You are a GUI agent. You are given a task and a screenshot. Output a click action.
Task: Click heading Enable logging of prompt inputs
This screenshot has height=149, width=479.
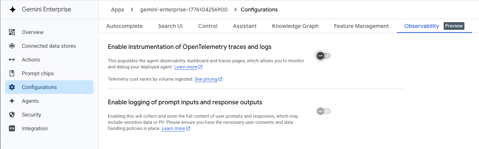click(185, 102)
